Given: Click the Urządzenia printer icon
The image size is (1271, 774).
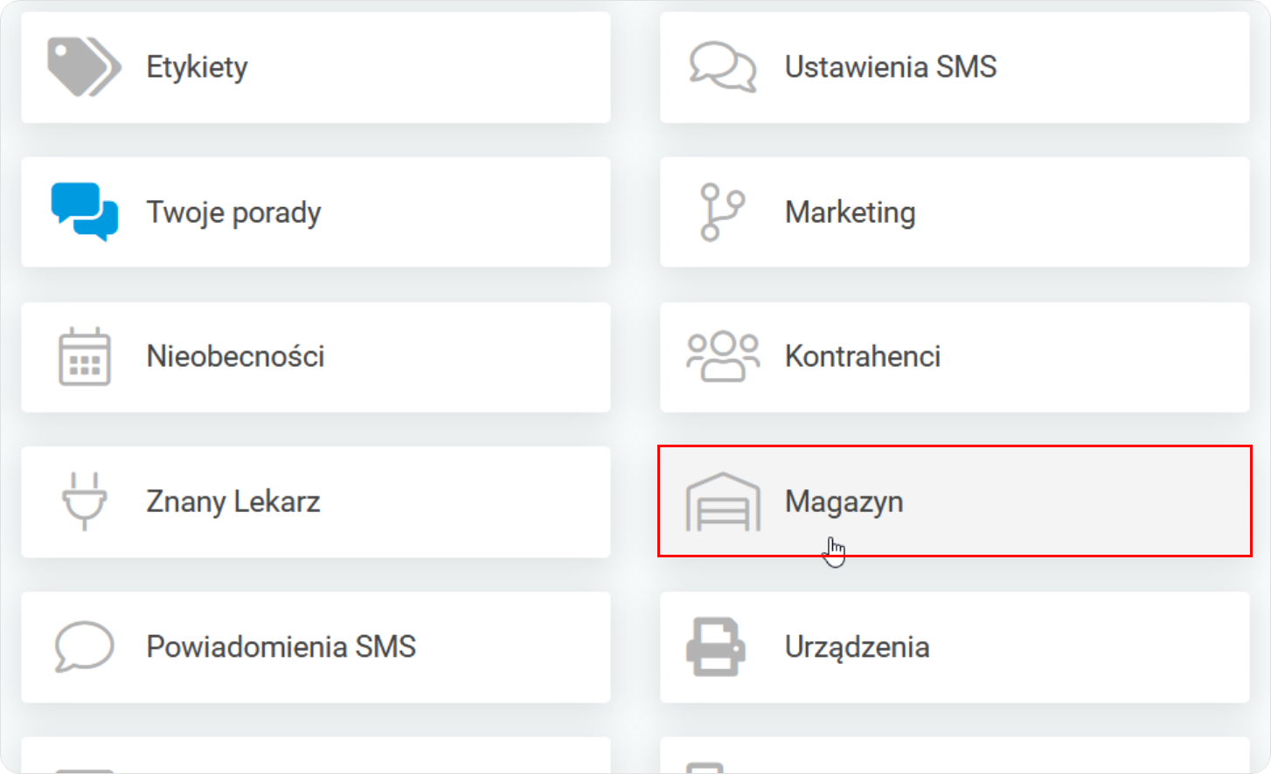Looking at the screenshot, I should (716, 646).
